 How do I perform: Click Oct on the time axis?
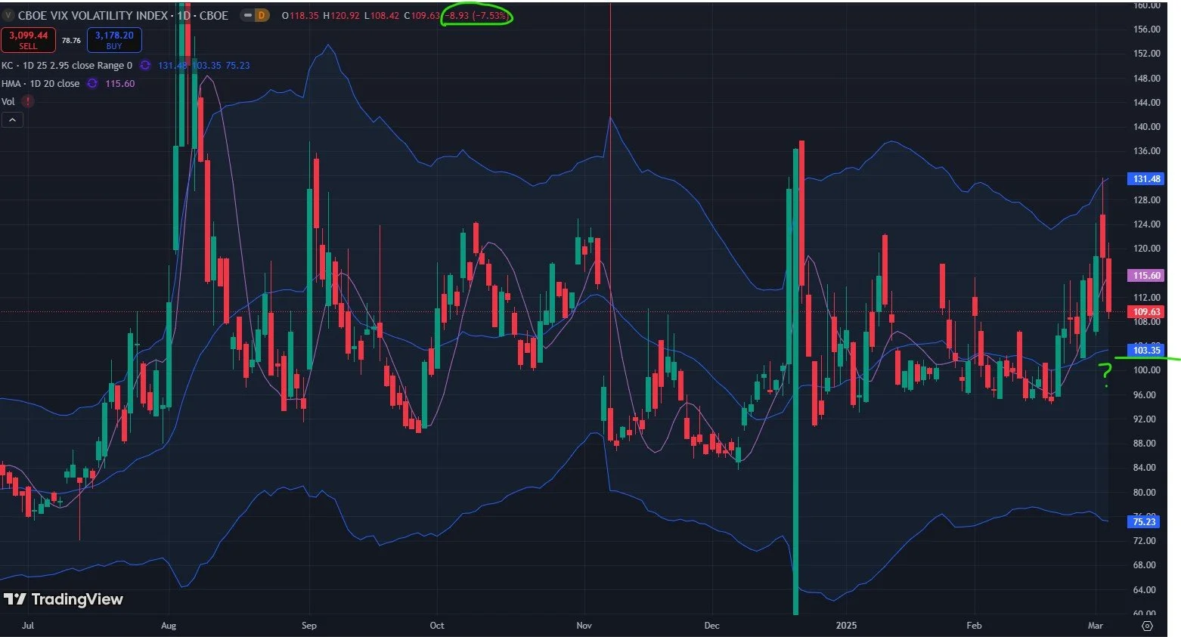coord(436,625)
